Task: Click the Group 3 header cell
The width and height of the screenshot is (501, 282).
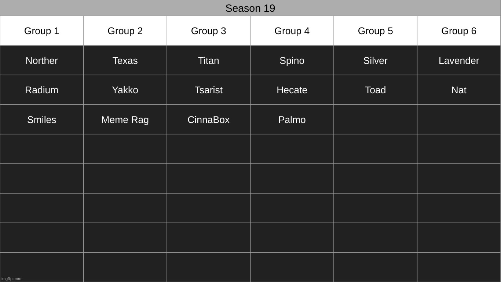Action: (x=209, y=31)
